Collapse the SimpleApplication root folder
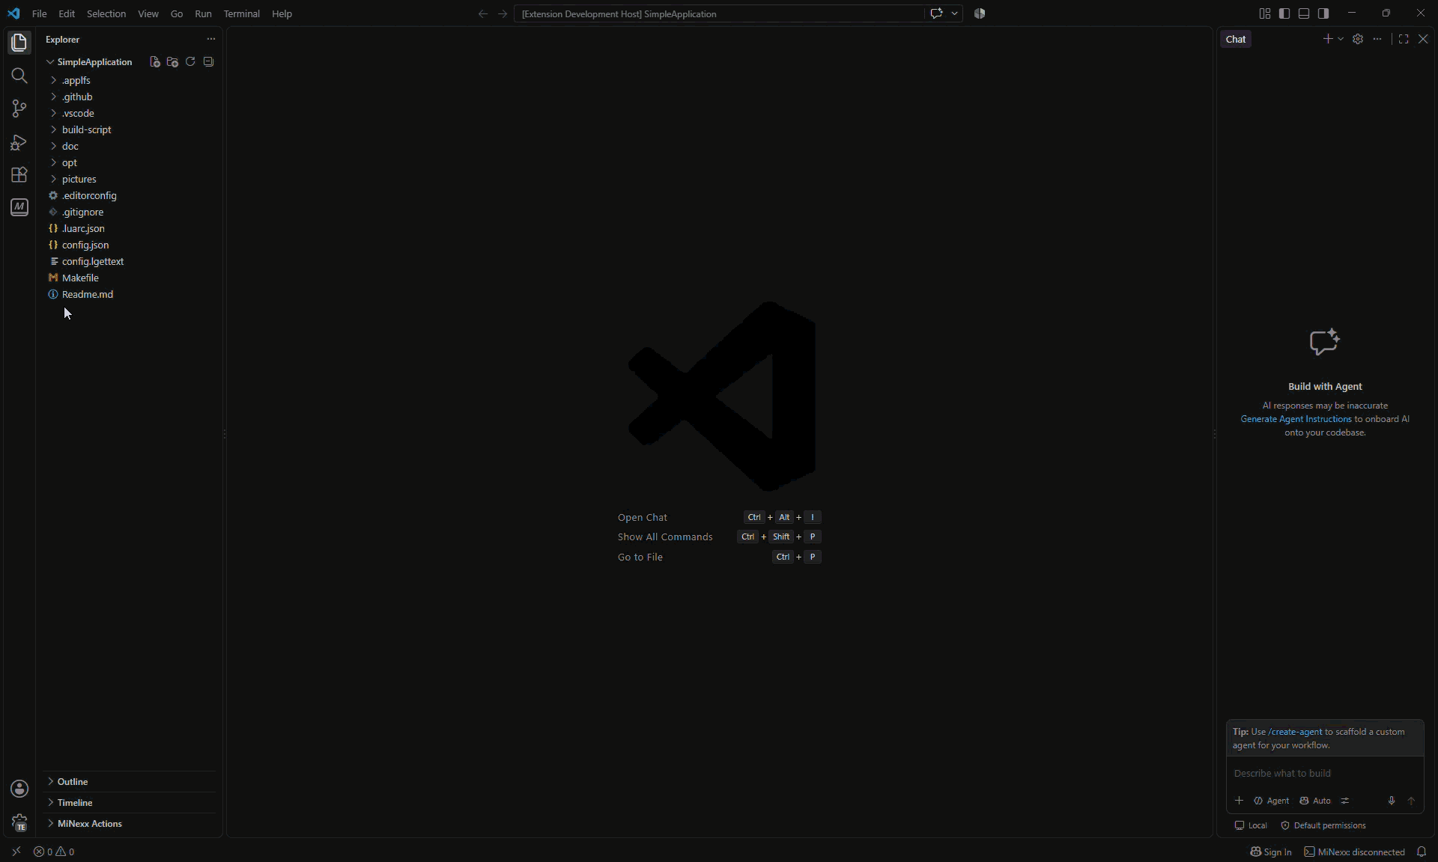Screen dimensions: 1438x862 pos(94,62)
